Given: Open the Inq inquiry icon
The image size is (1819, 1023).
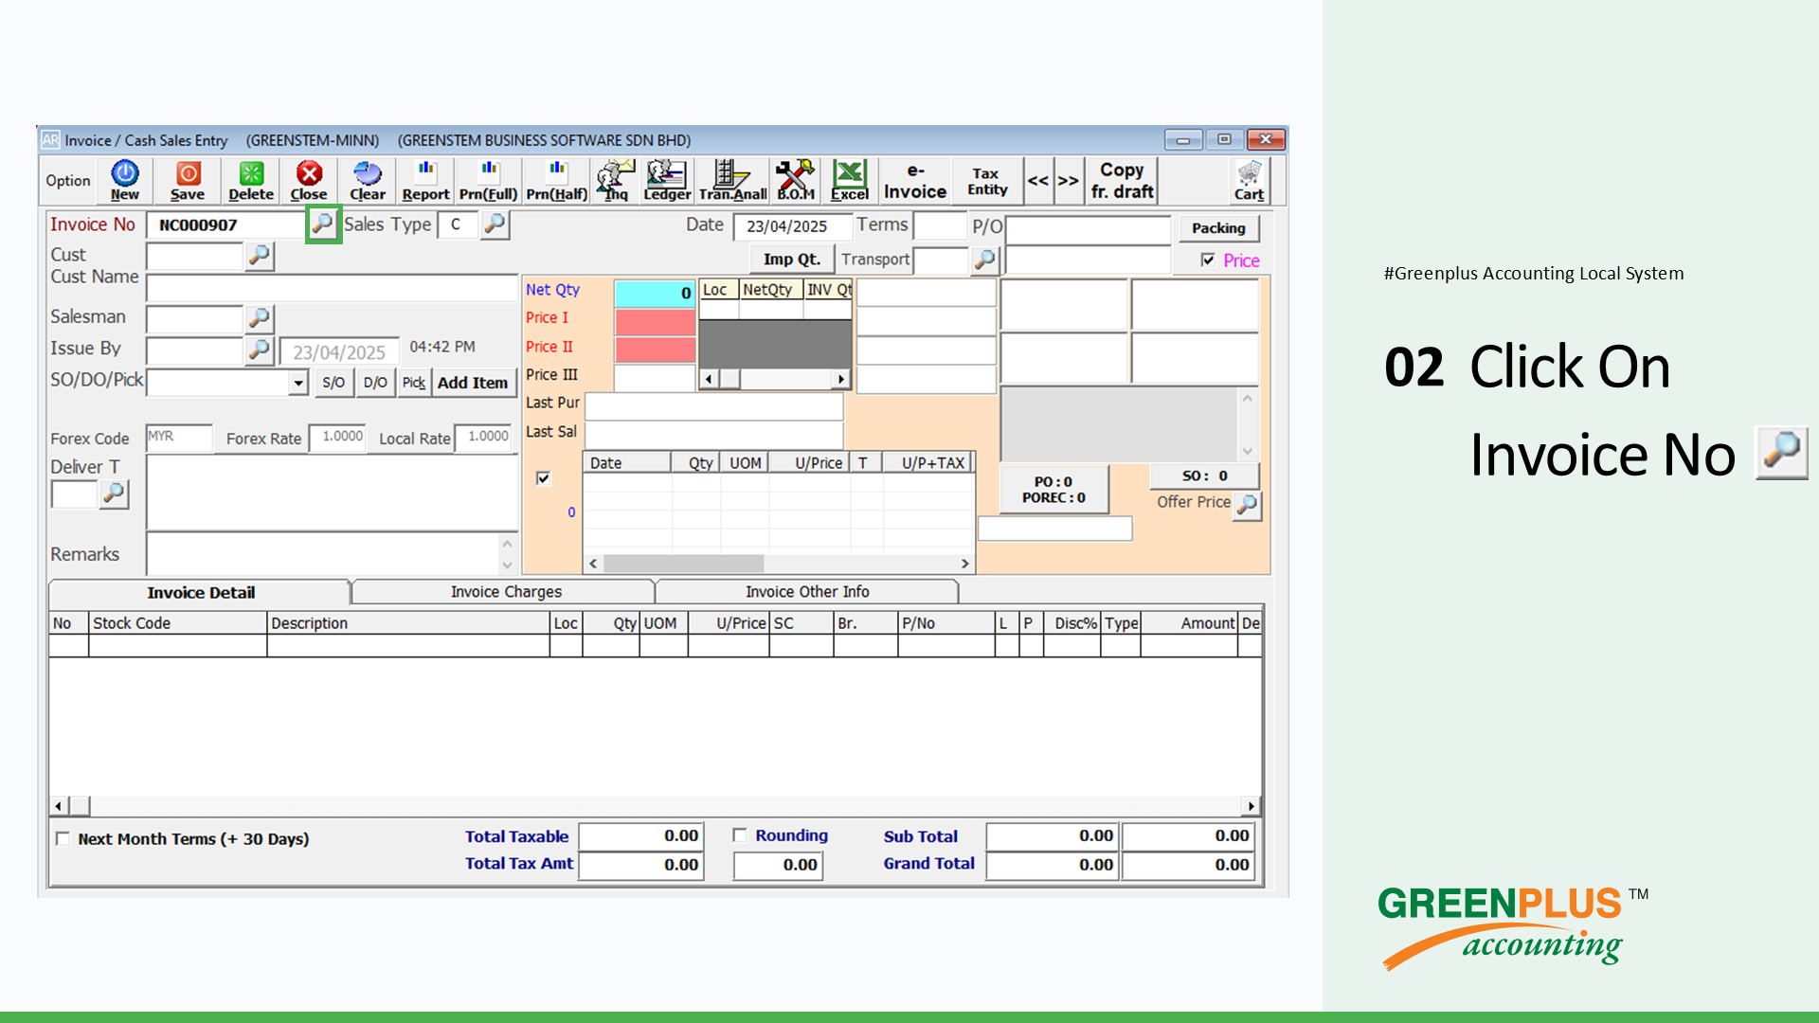Looking at the screenshot, I should (x=616, y=180).
